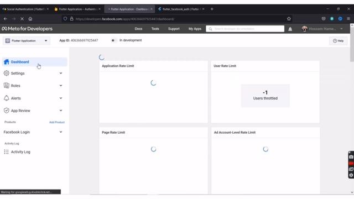
Task: Stop loading the page with X button
Action: coord(22,19)
